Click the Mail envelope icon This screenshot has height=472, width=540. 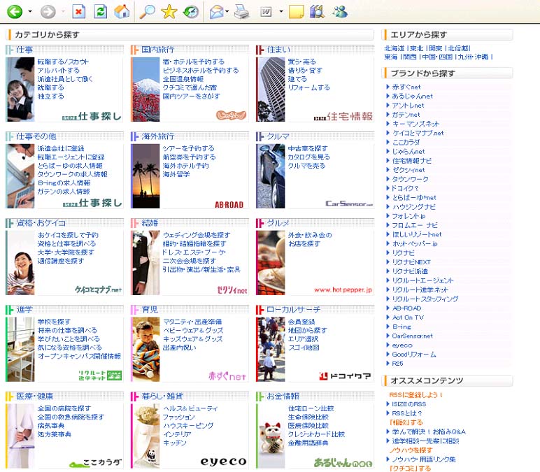tap(216, 12)
